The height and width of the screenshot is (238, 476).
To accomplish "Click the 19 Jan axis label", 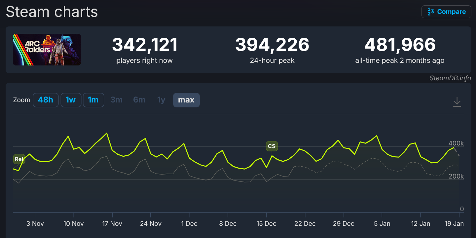I will pyautogui.click(x=454, y=224).
